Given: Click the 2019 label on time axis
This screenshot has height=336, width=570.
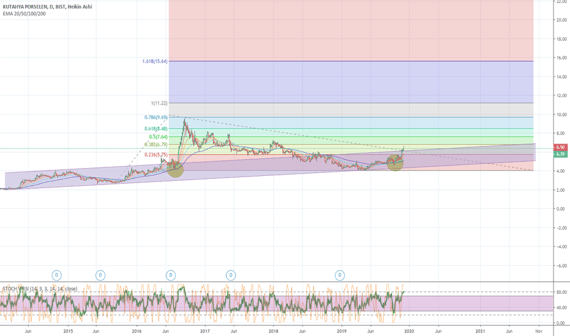Looking at the screenshot, I should [x=341, y=331].
